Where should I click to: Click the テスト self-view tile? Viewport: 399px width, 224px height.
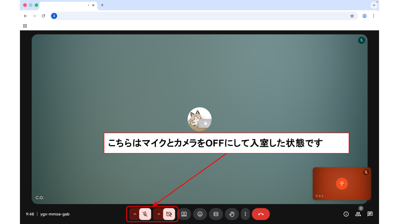coord(342,183)
